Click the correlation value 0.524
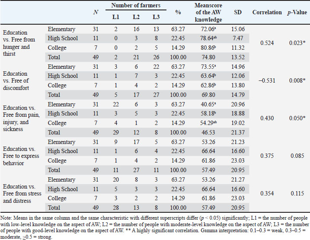Viewport: 310px width, 240px height. [266, 43]
